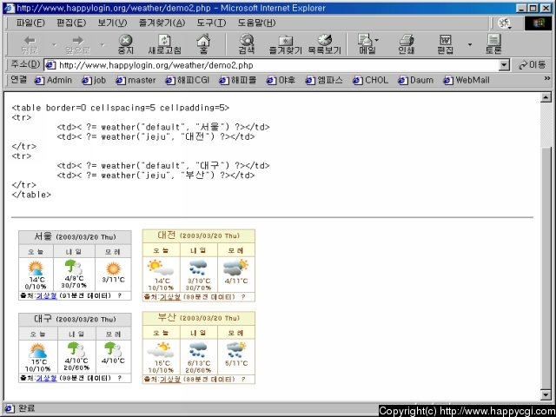Click the Edit (편집) toolbar icon
Image resolution: width=556 pixels, height=417 pixels.
tap(446, 44)
